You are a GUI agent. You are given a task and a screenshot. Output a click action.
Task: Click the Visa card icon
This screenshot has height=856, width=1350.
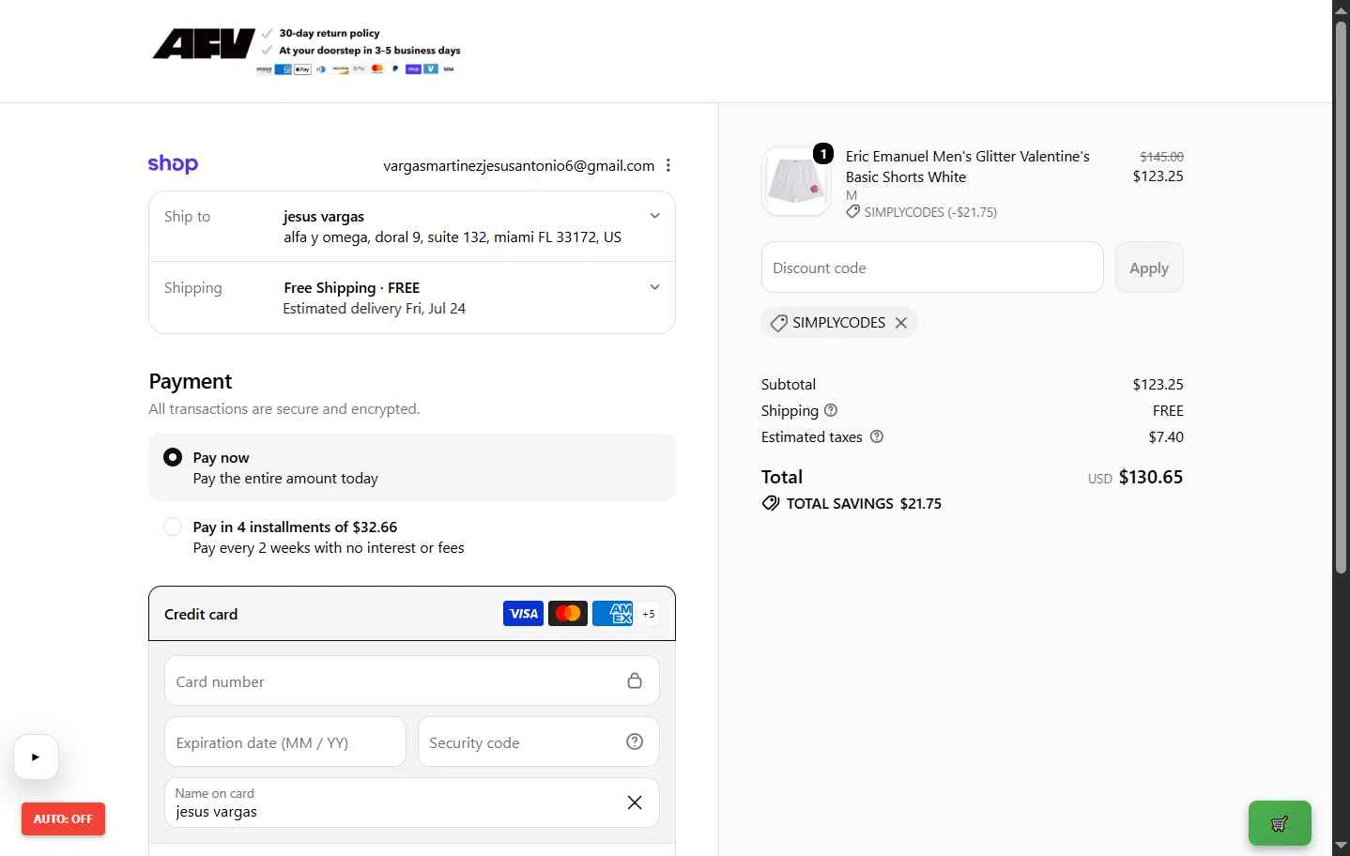(523, 614)
